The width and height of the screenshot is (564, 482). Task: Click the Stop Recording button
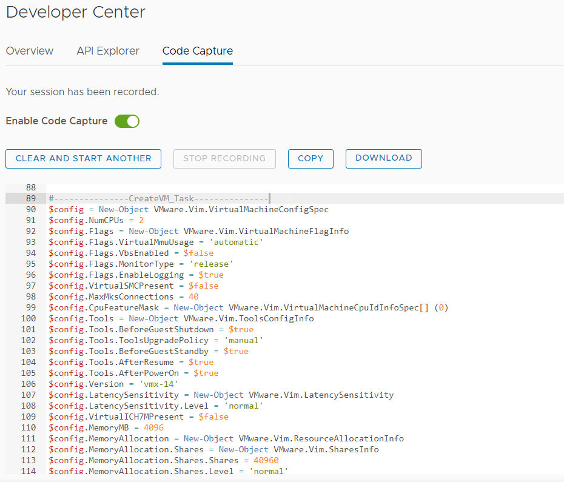[x=224, y=159]
